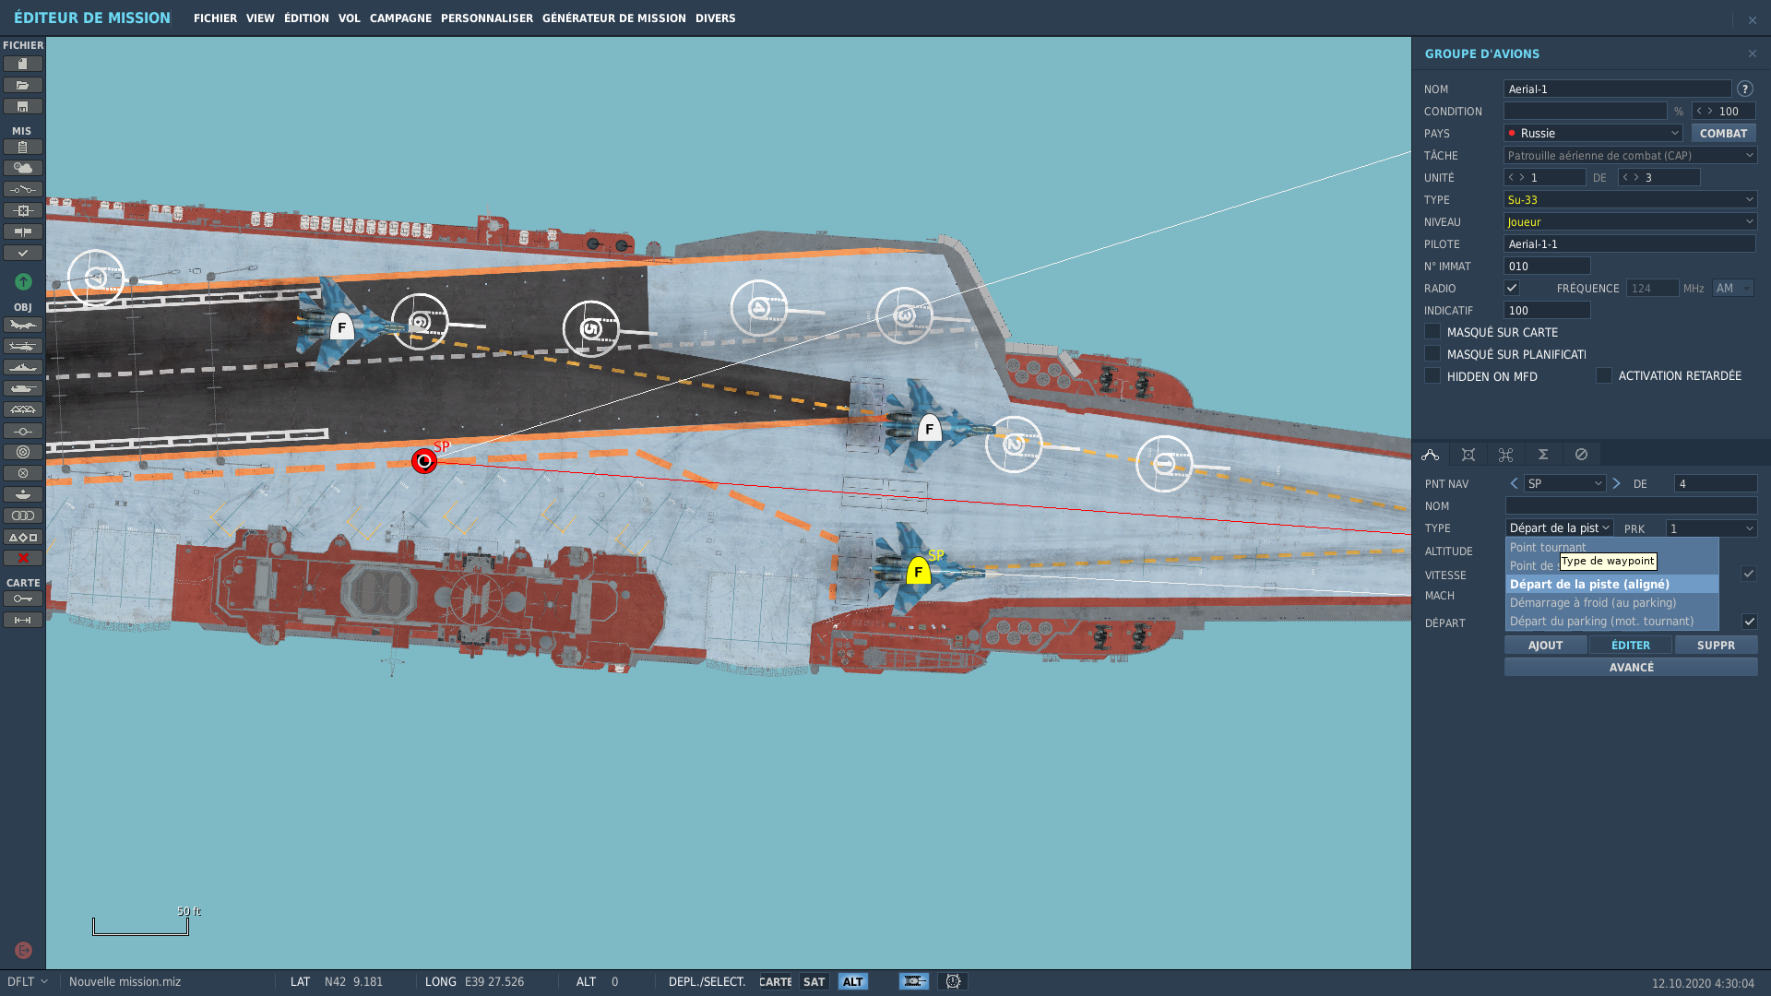Click the COMBAT button

coord(1723,133)
